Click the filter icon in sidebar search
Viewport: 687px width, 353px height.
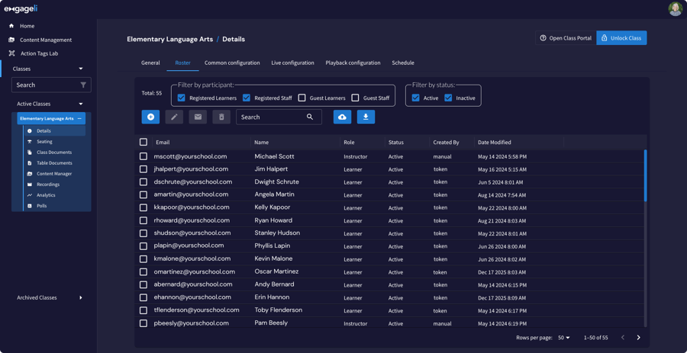[x=83, y=85]
